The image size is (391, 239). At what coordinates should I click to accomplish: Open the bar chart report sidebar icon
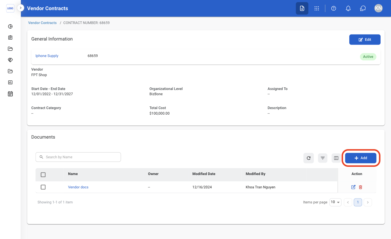10,82
